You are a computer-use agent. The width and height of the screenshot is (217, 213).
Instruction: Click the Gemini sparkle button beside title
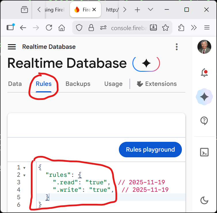146,63
